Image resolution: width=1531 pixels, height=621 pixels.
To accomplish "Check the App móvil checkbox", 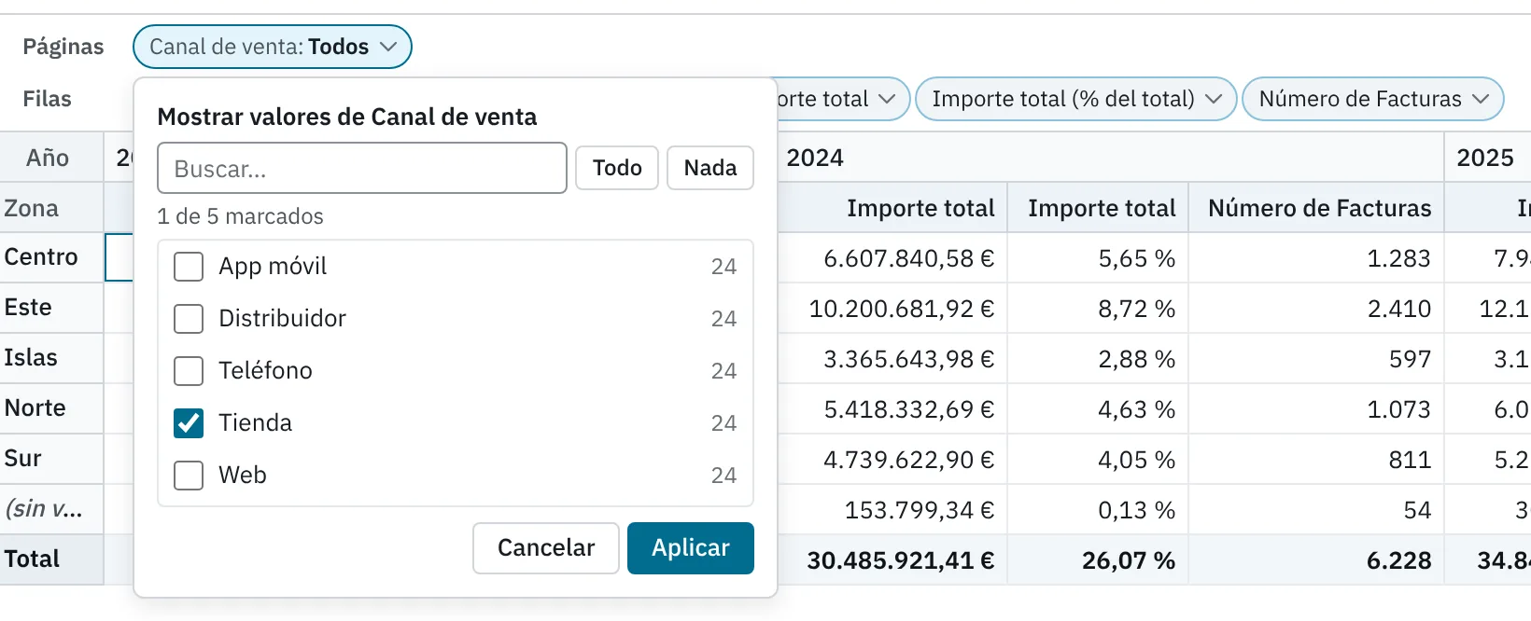I will (189, 267).
